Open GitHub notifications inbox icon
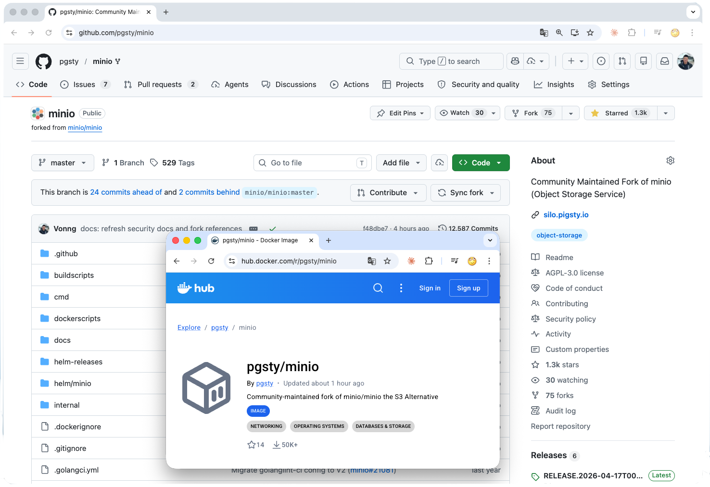The image size is (710, 487). point(664,61)
